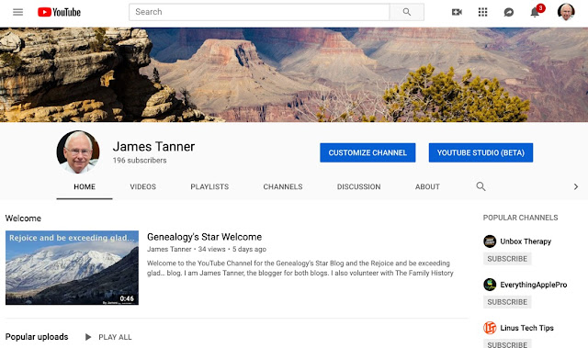Click the James Tanner channel name heading

[153, 147]
